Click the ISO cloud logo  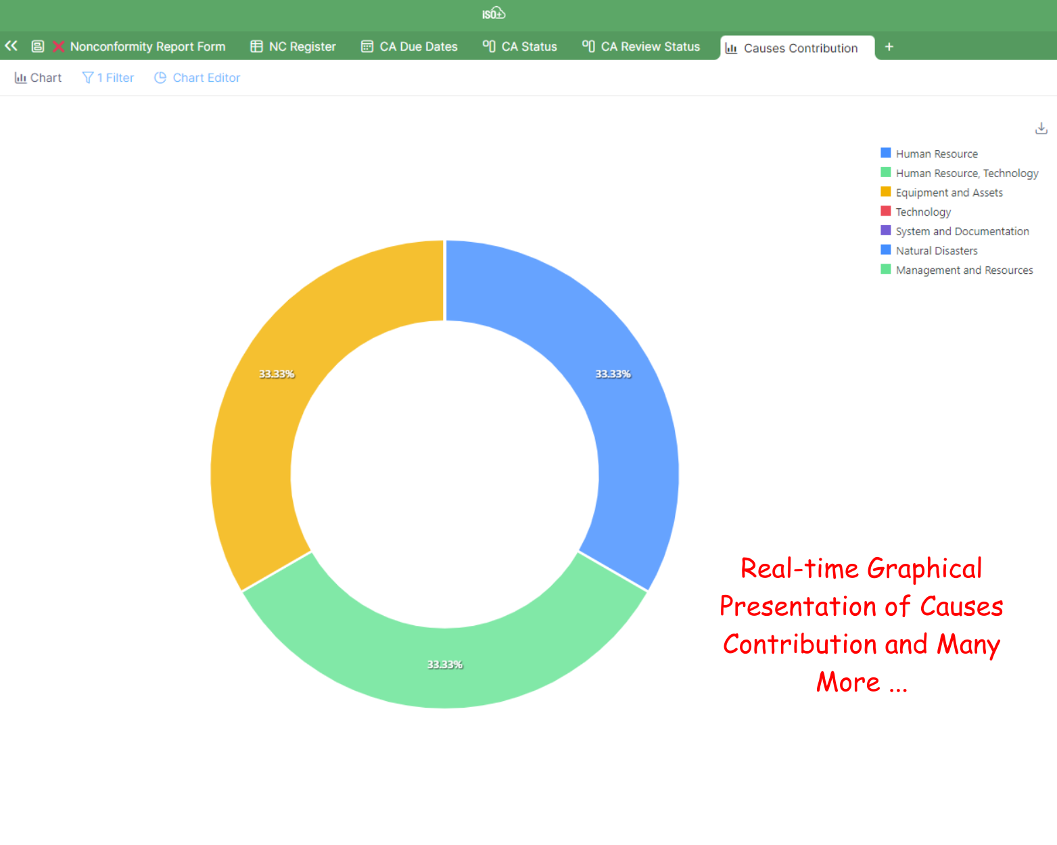pos(493,14)
